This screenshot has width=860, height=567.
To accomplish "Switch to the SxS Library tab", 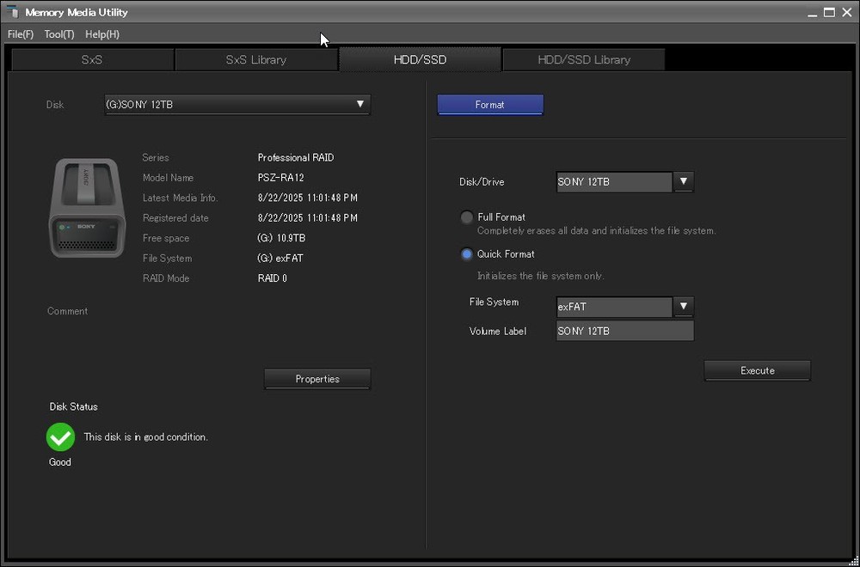I will click(256, 60).
